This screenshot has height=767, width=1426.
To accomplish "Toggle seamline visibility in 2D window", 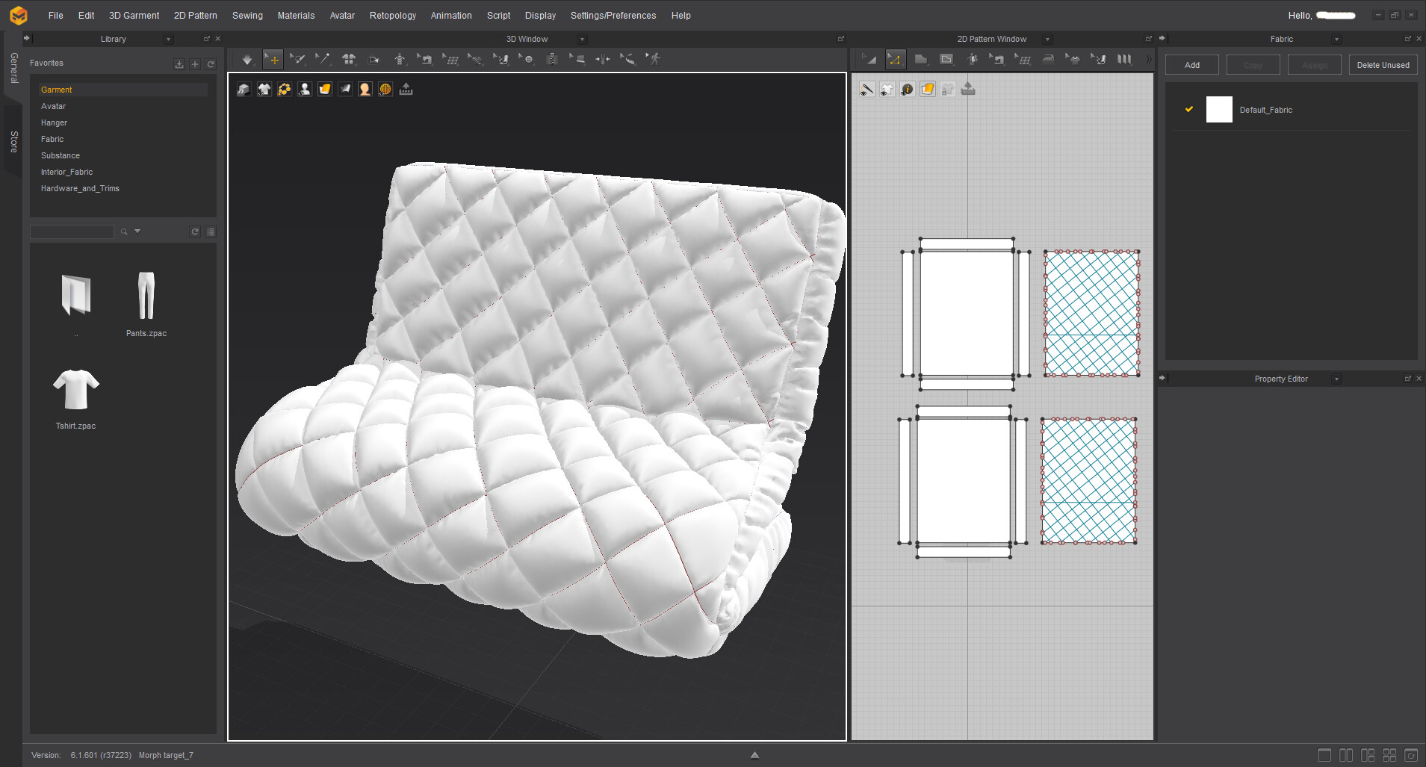I will pos(867,90).
